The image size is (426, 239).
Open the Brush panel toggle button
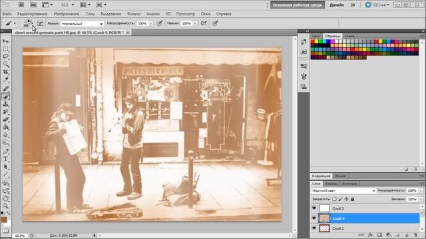point(40,23)
